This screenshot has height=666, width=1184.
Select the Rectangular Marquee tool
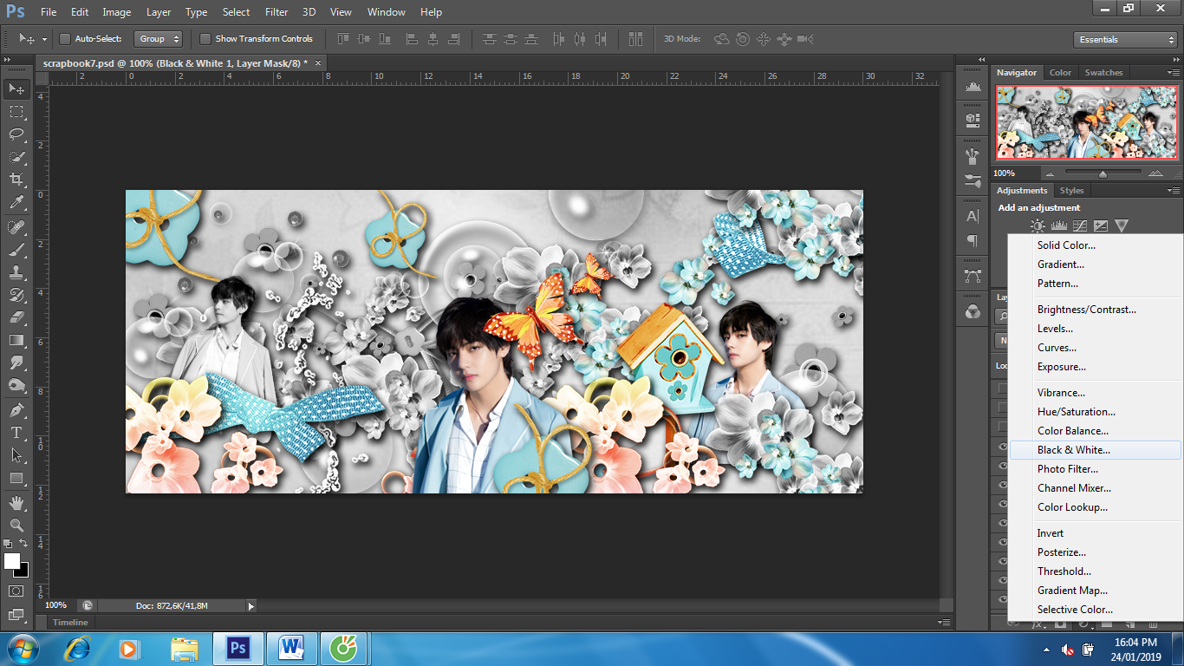tap(16, 111)
